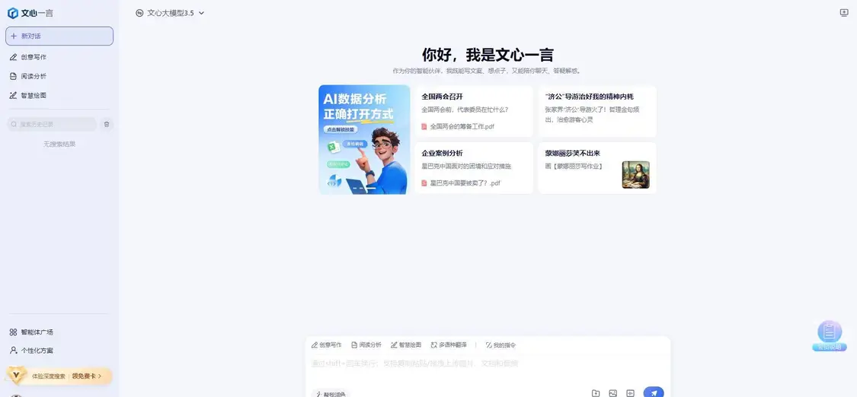Focus the history search field

click(x=52, y=124)
